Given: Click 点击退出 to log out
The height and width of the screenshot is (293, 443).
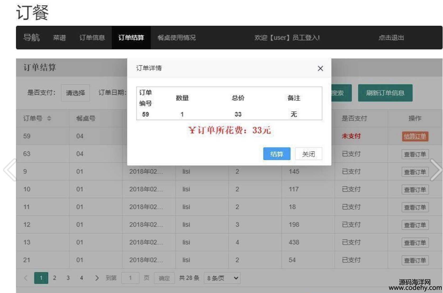Looking at the screenshot, I should click(391, 38).
